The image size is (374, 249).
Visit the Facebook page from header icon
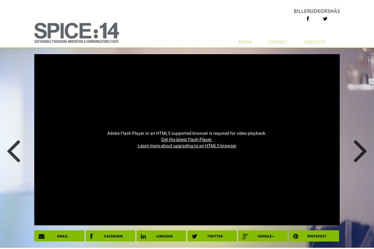coord(308,19)
